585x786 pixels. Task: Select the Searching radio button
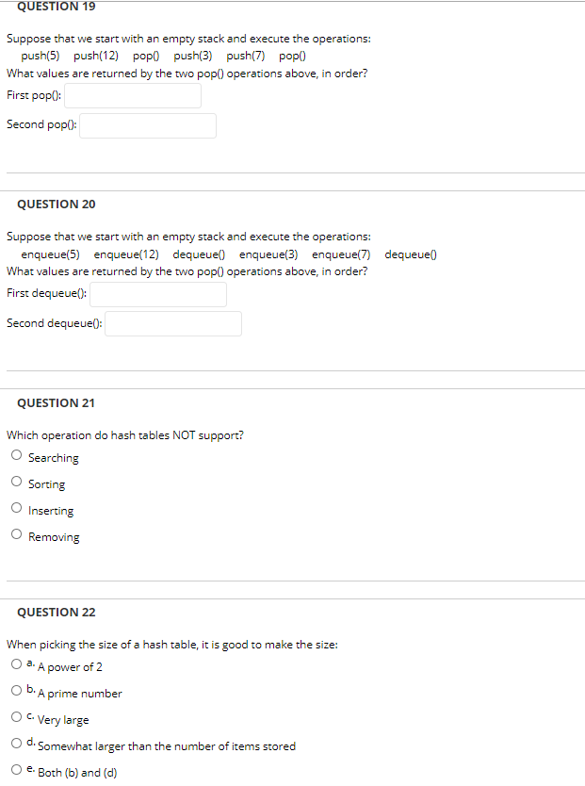[16, 455]
